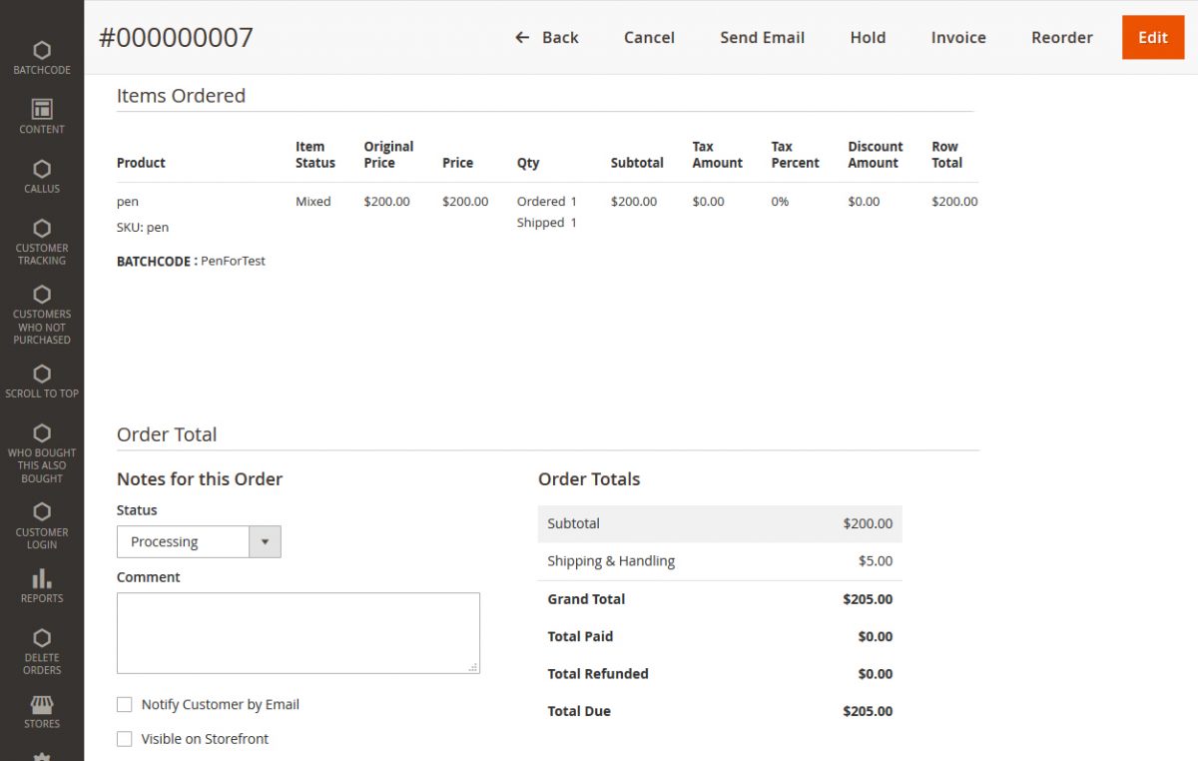Select Hold from the top actions
The height and width of the screenshot is (761, 1198).
[867, 37]
